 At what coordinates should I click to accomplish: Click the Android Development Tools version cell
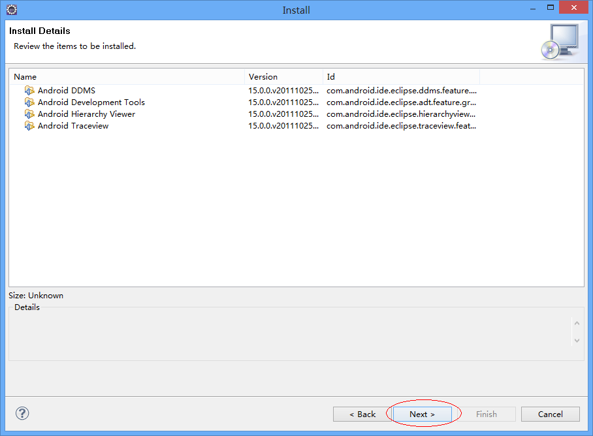(283, 102)
